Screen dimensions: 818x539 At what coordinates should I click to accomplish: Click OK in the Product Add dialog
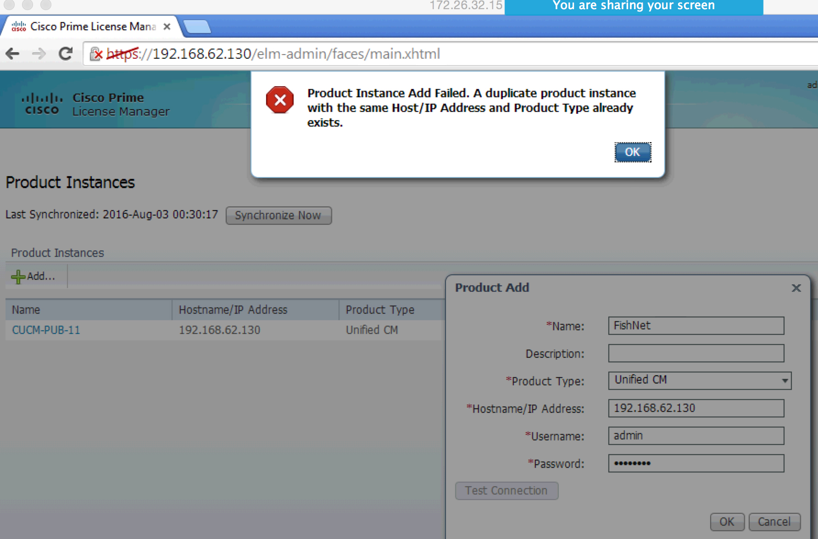point(727,522)
